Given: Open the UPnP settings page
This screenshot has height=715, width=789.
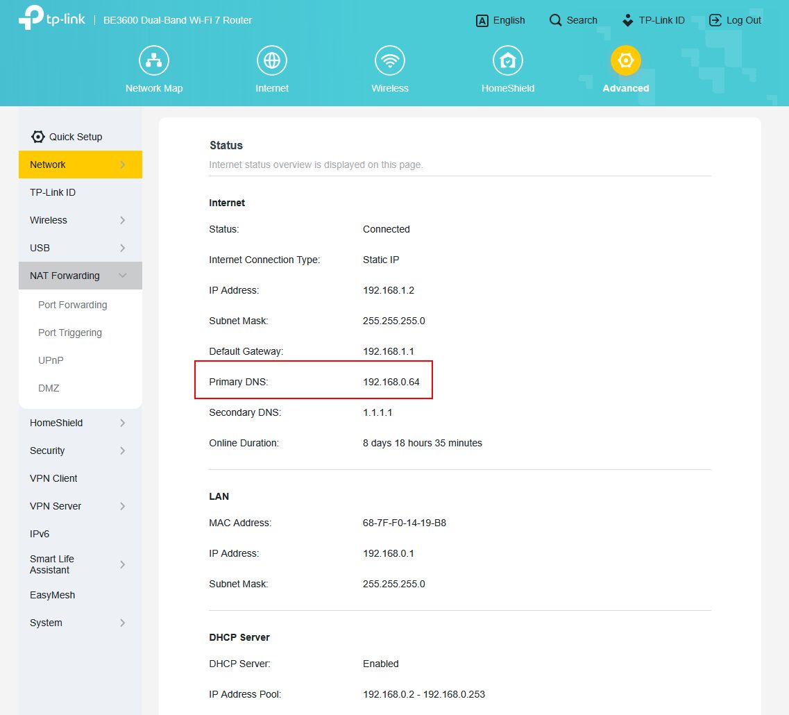Looking at the screenshot, I should [x=51, y=360].
